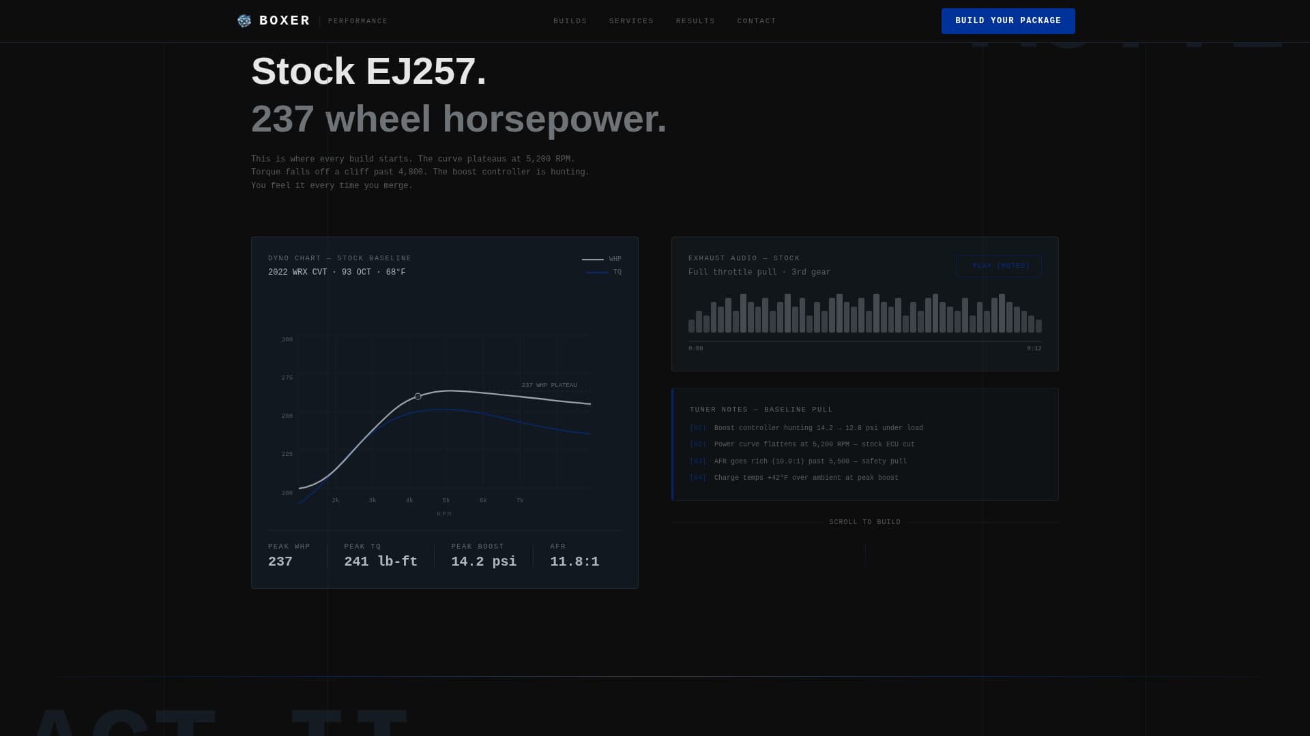Click the BOXER brand name
The height and width of the screenshot is (736, 1310).
pos(285,21)
